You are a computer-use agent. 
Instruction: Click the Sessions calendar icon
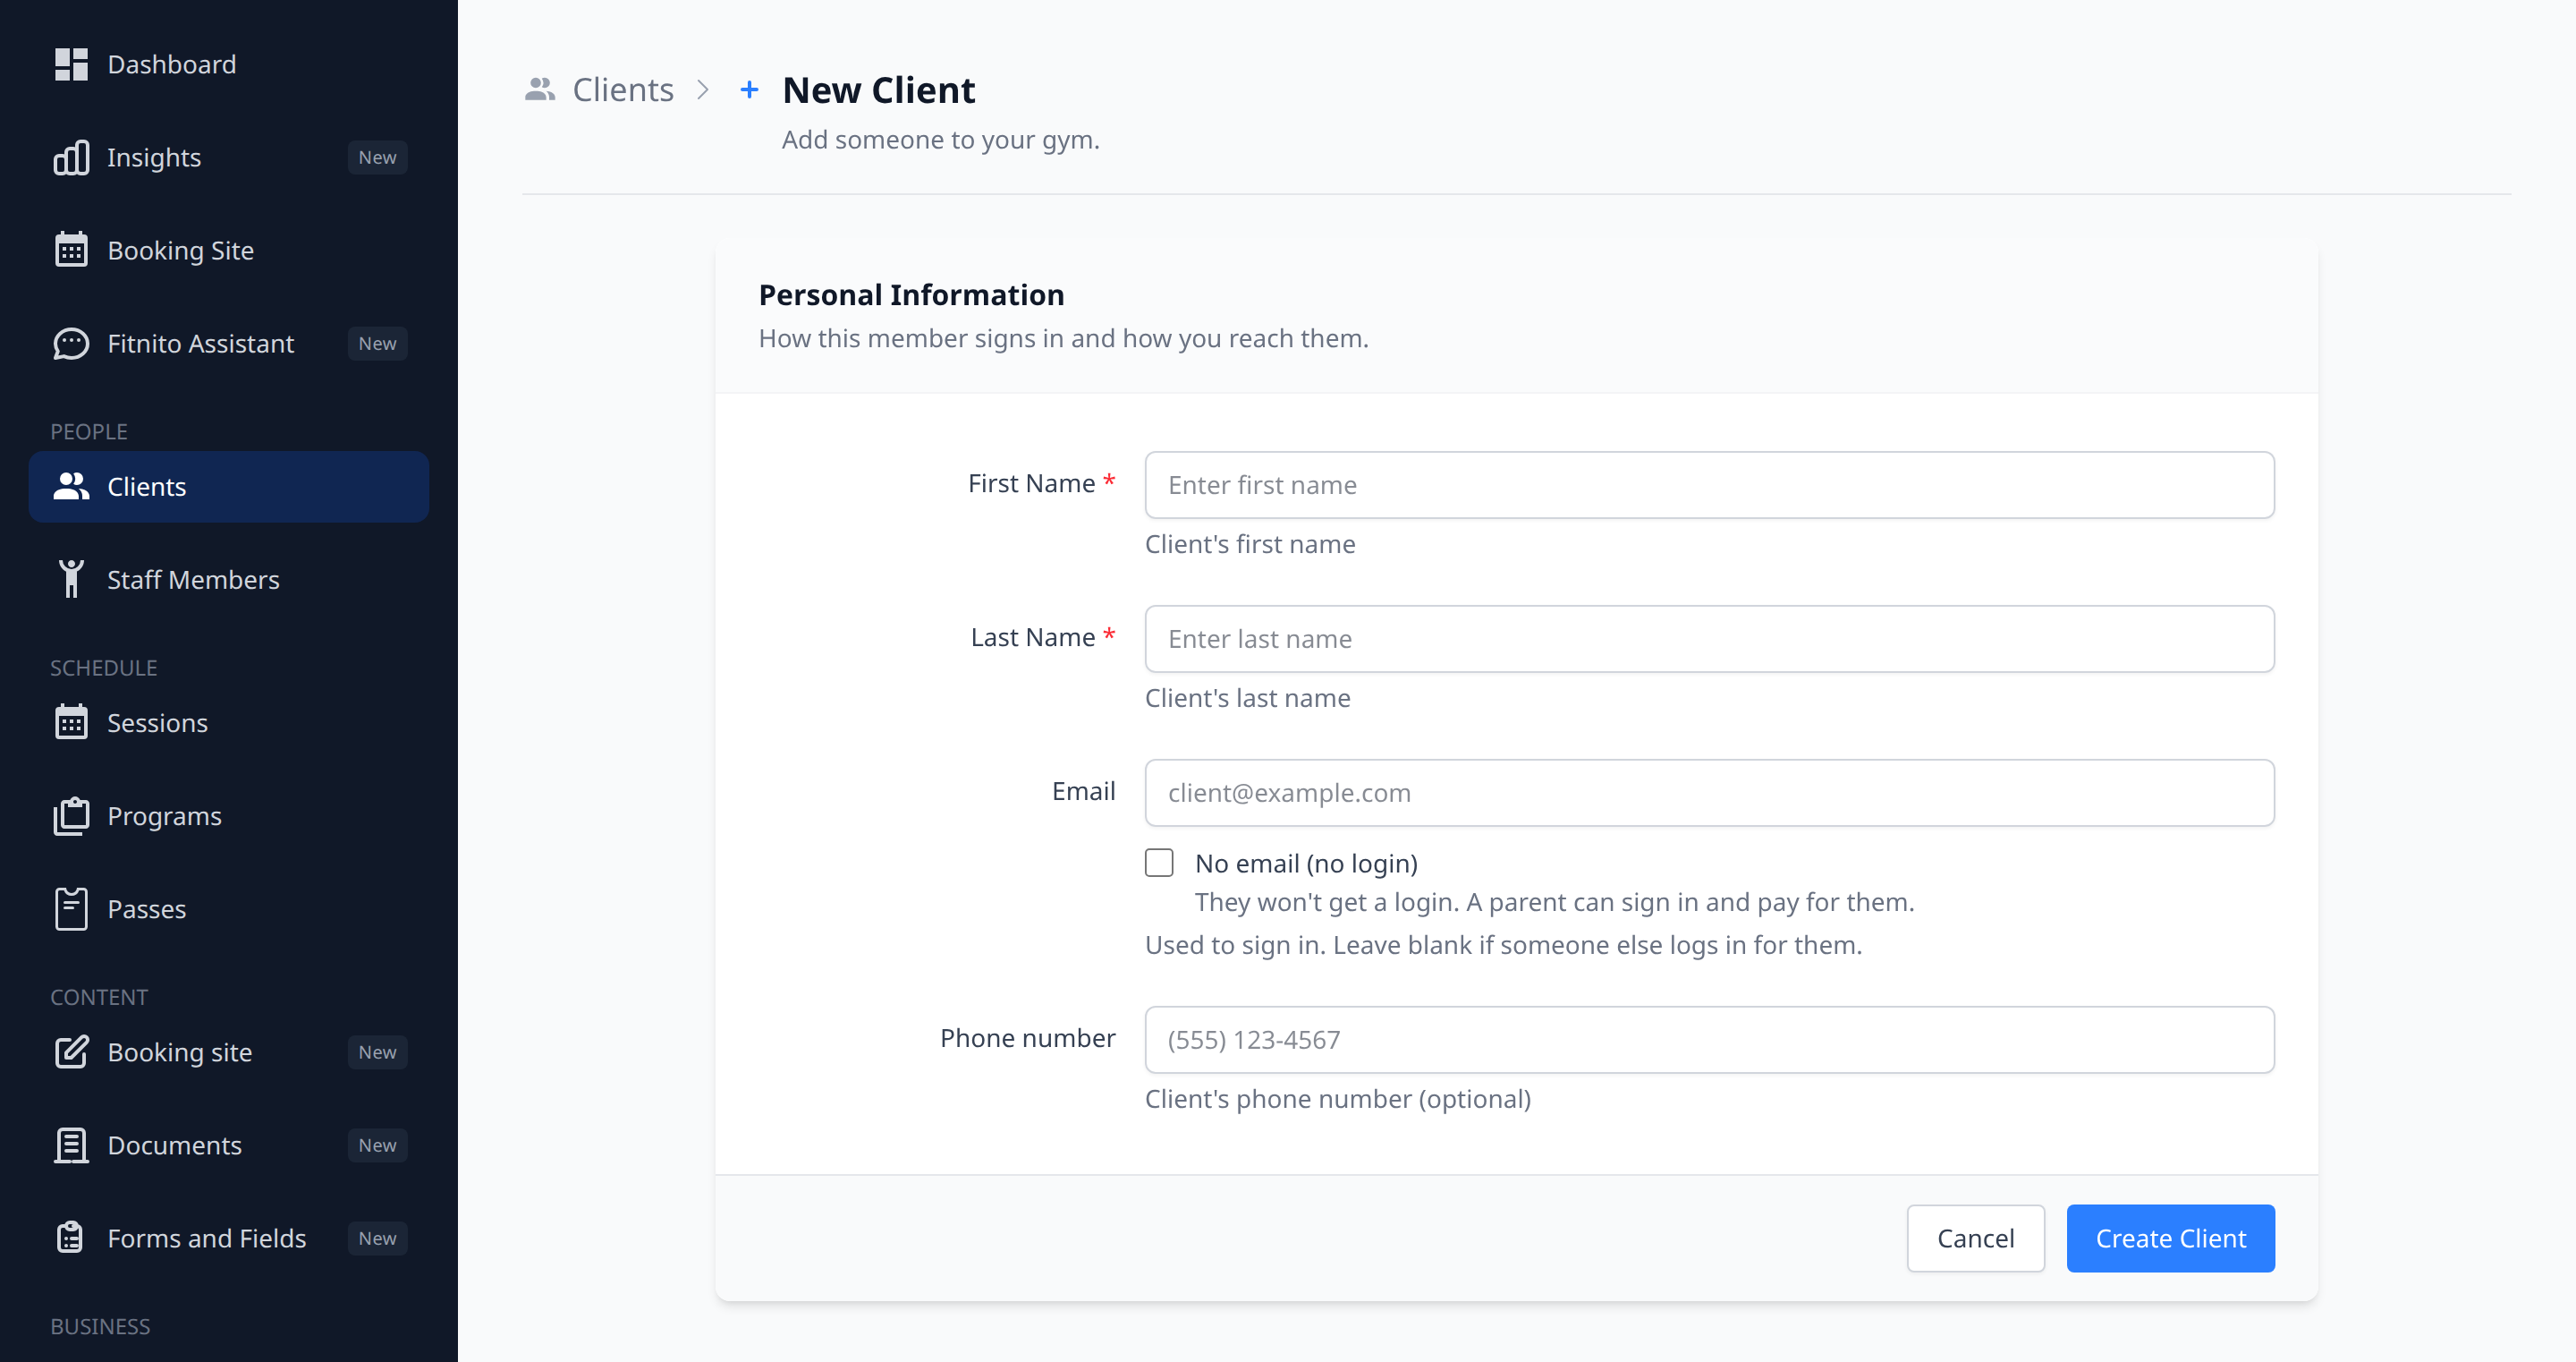tap(71, 722)
